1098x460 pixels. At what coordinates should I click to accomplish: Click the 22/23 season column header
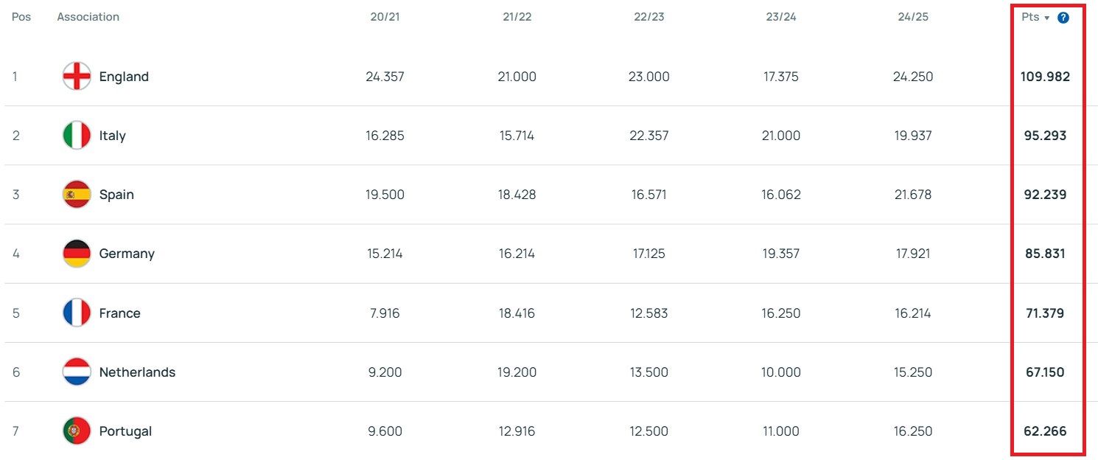click(x=648, y=17)
